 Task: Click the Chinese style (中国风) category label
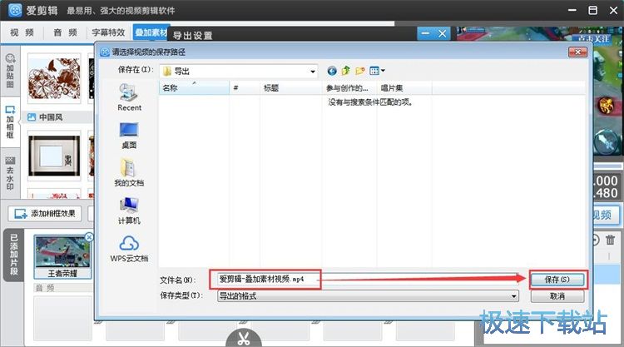[51, 117]
